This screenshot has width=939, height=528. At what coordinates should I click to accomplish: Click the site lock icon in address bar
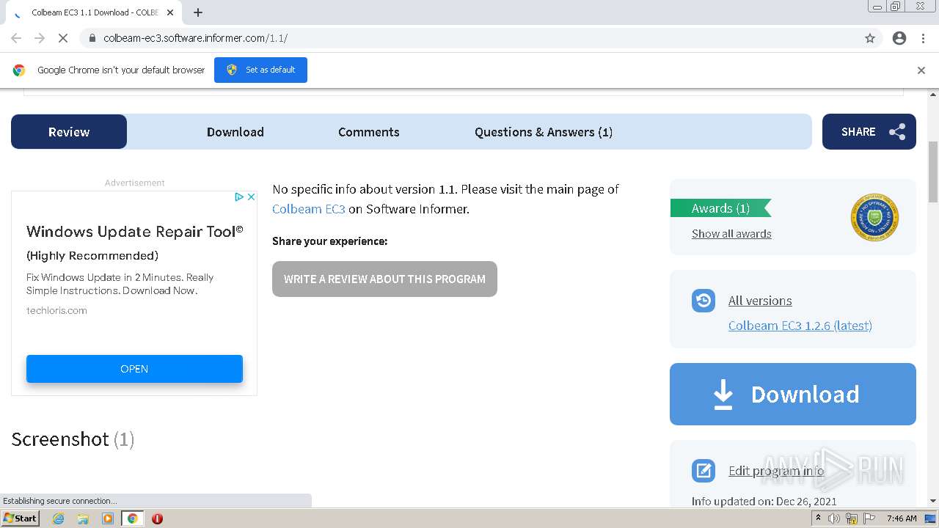(x=92, y=38)
